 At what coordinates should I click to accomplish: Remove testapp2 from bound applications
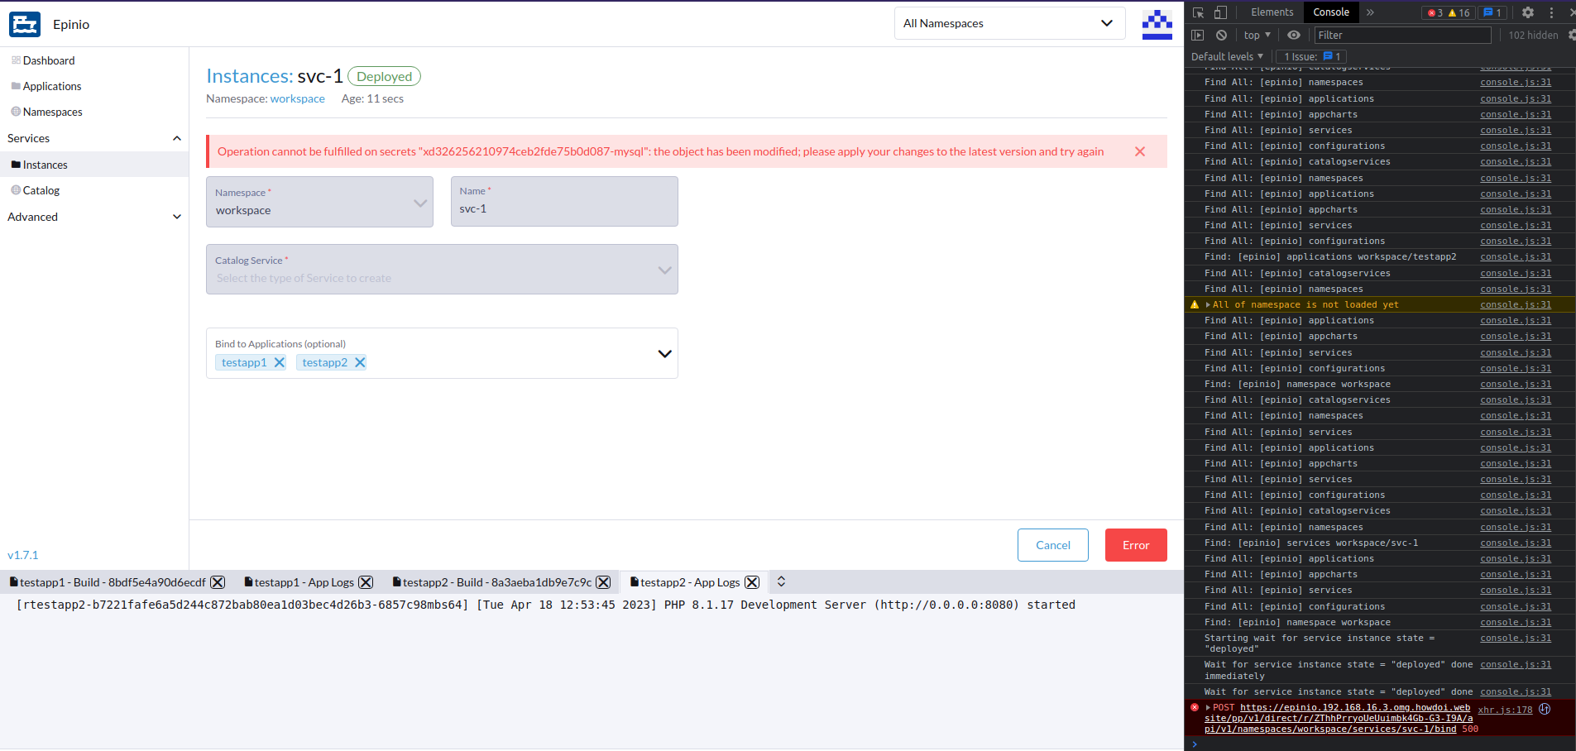359,361
